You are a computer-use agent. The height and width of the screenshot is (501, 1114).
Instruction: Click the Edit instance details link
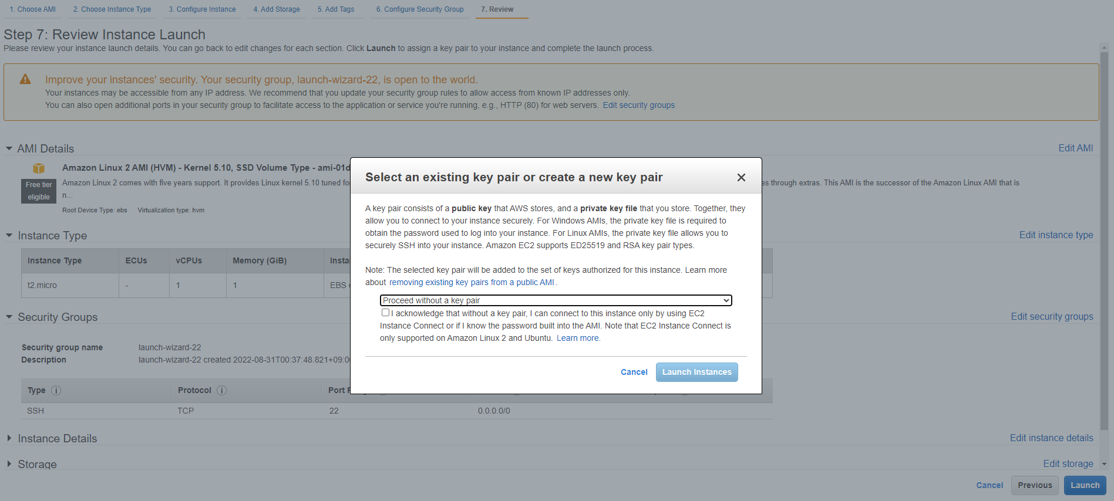pyautogui.click(x=1052, y=438)
